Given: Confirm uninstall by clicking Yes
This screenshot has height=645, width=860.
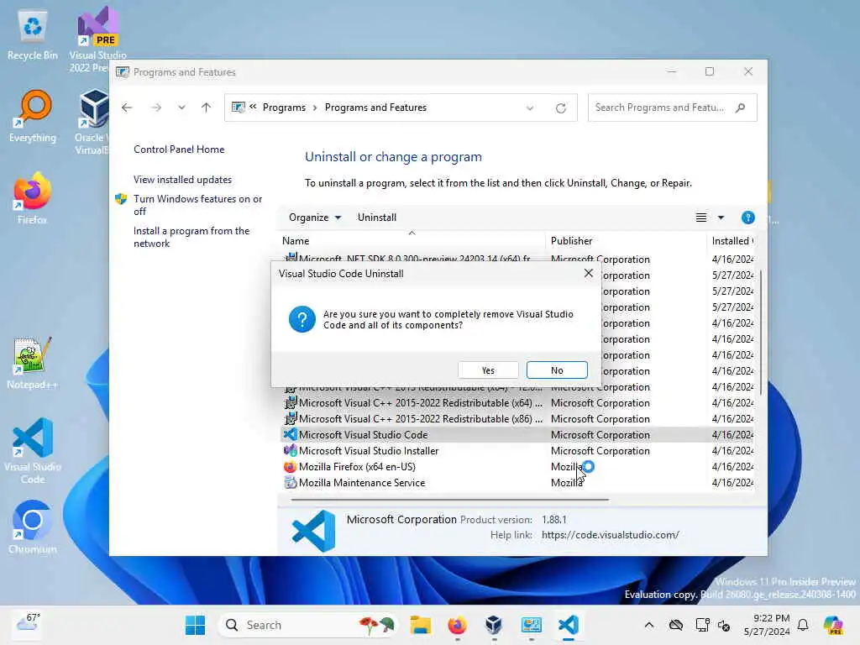Looking at the screenshot, I should [x=488, y=370].
